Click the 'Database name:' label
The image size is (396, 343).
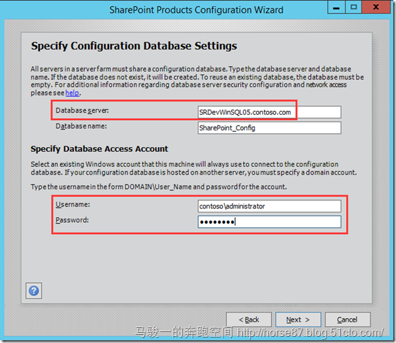(81, 126)
